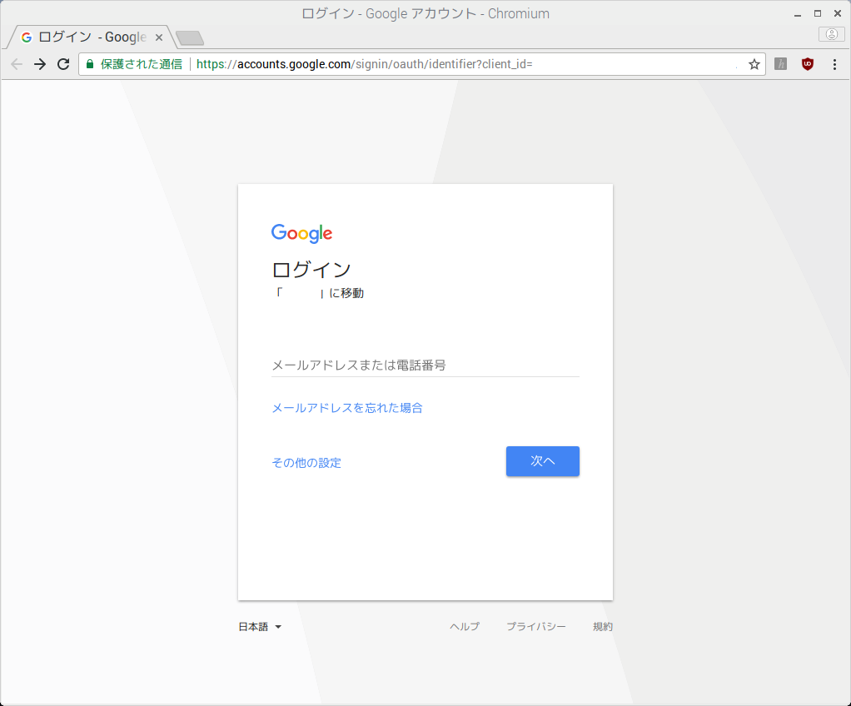This screenshot has width=851, height=706.
Task: Reload the page with the refresh icon
Action: coord(63,64)
